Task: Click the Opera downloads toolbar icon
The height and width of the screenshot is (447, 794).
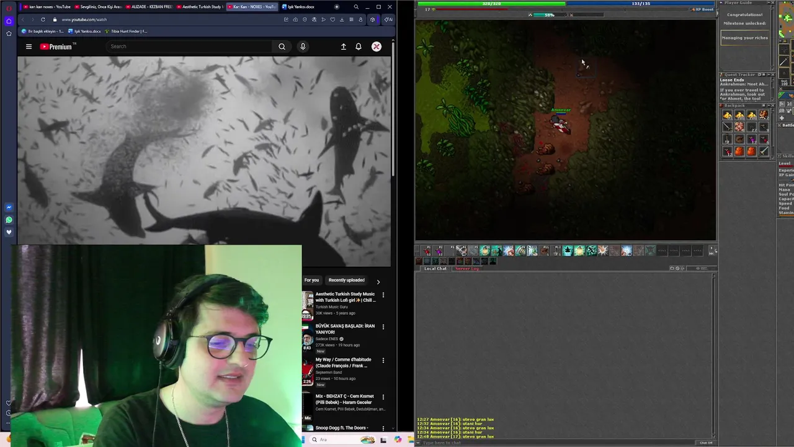Action: [x=342, y=19]
